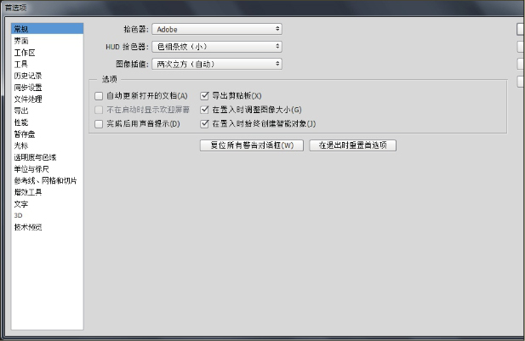The width and height of the screenshot is (525, 341).
Task: Open the 拾色器 Adobe dropdown
Action: click(217, 29)
